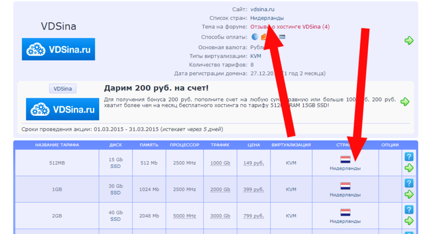Click 2048 Mb memory cell
The width and height of the screenshot is (431, 234).
149,216
